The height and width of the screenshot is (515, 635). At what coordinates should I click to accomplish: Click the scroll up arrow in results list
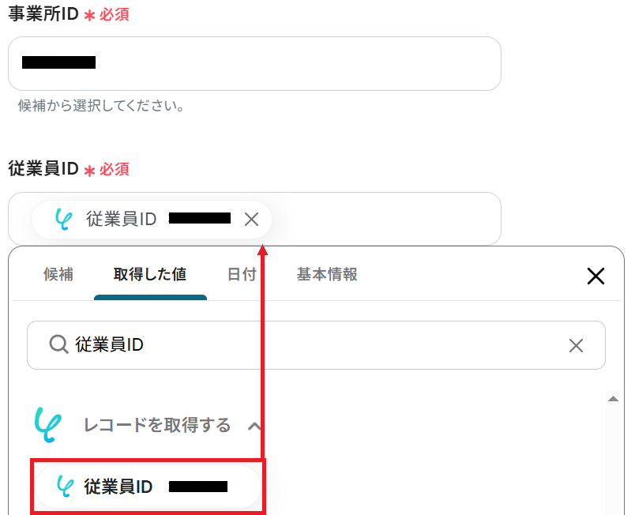point(613,399)
